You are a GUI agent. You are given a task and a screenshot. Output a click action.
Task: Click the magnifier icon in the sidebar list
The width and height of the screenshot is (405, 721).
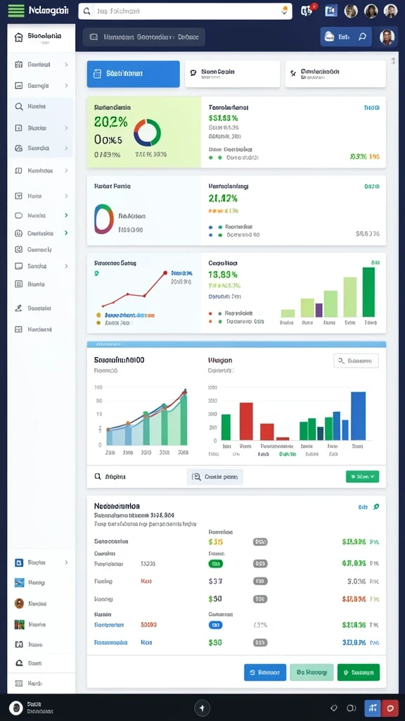pos(19,107)
